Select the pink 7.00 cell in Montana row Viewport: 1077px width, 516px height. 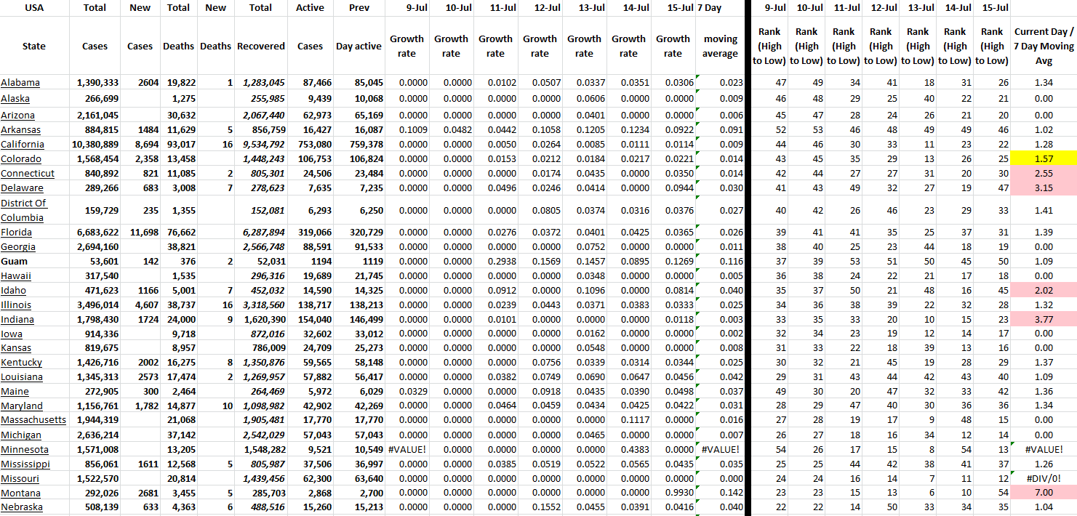click(1043, 493)
